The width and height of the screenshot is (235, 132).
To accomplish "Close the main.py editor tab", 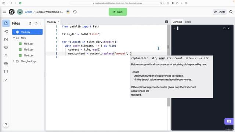I will pyautogui.click(x=58, y=22).
